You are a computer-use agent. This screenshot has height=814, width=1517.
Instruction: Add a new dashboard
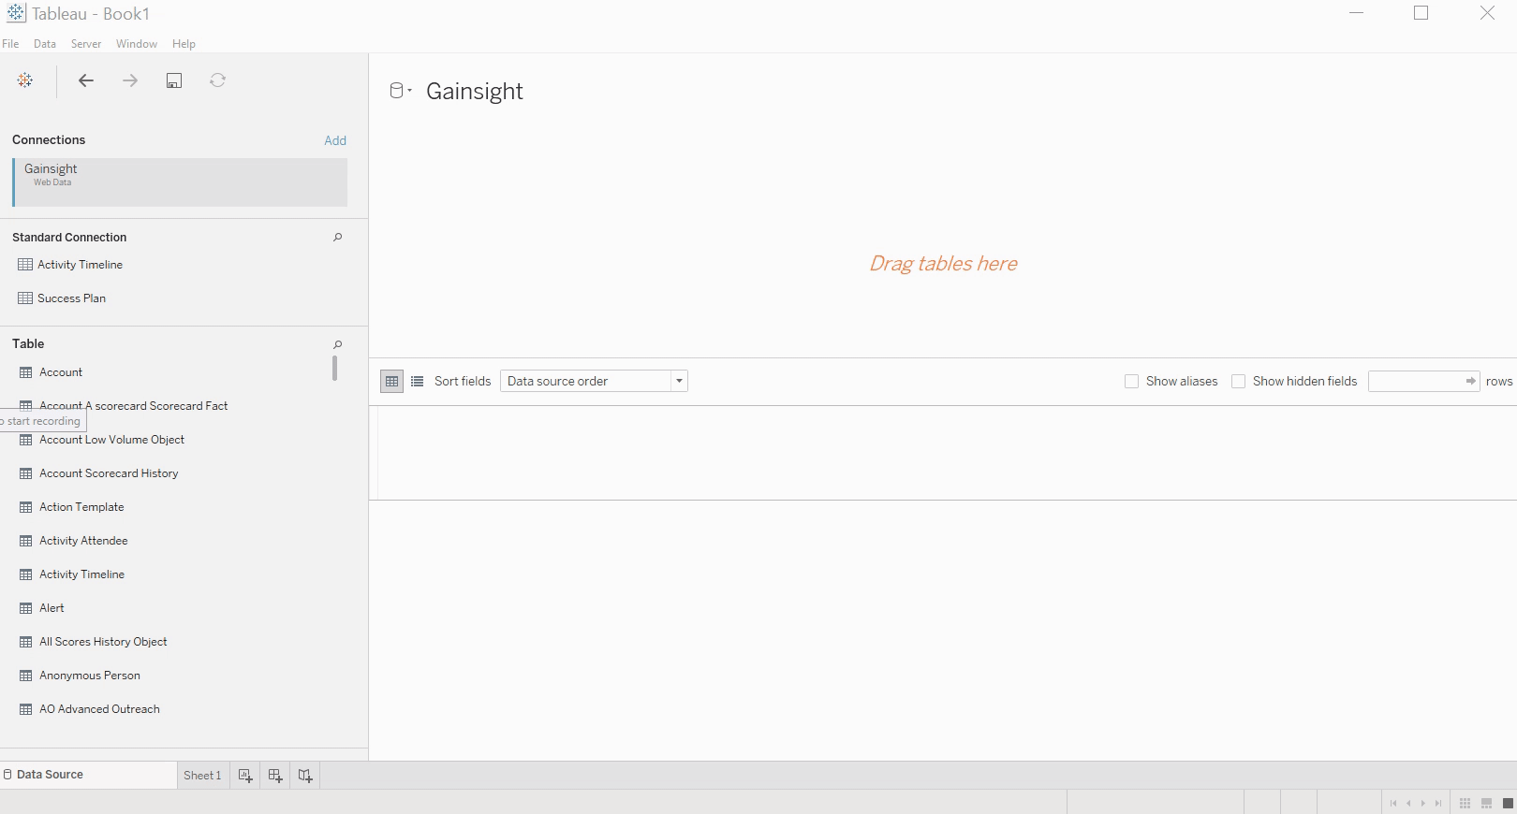275,775
